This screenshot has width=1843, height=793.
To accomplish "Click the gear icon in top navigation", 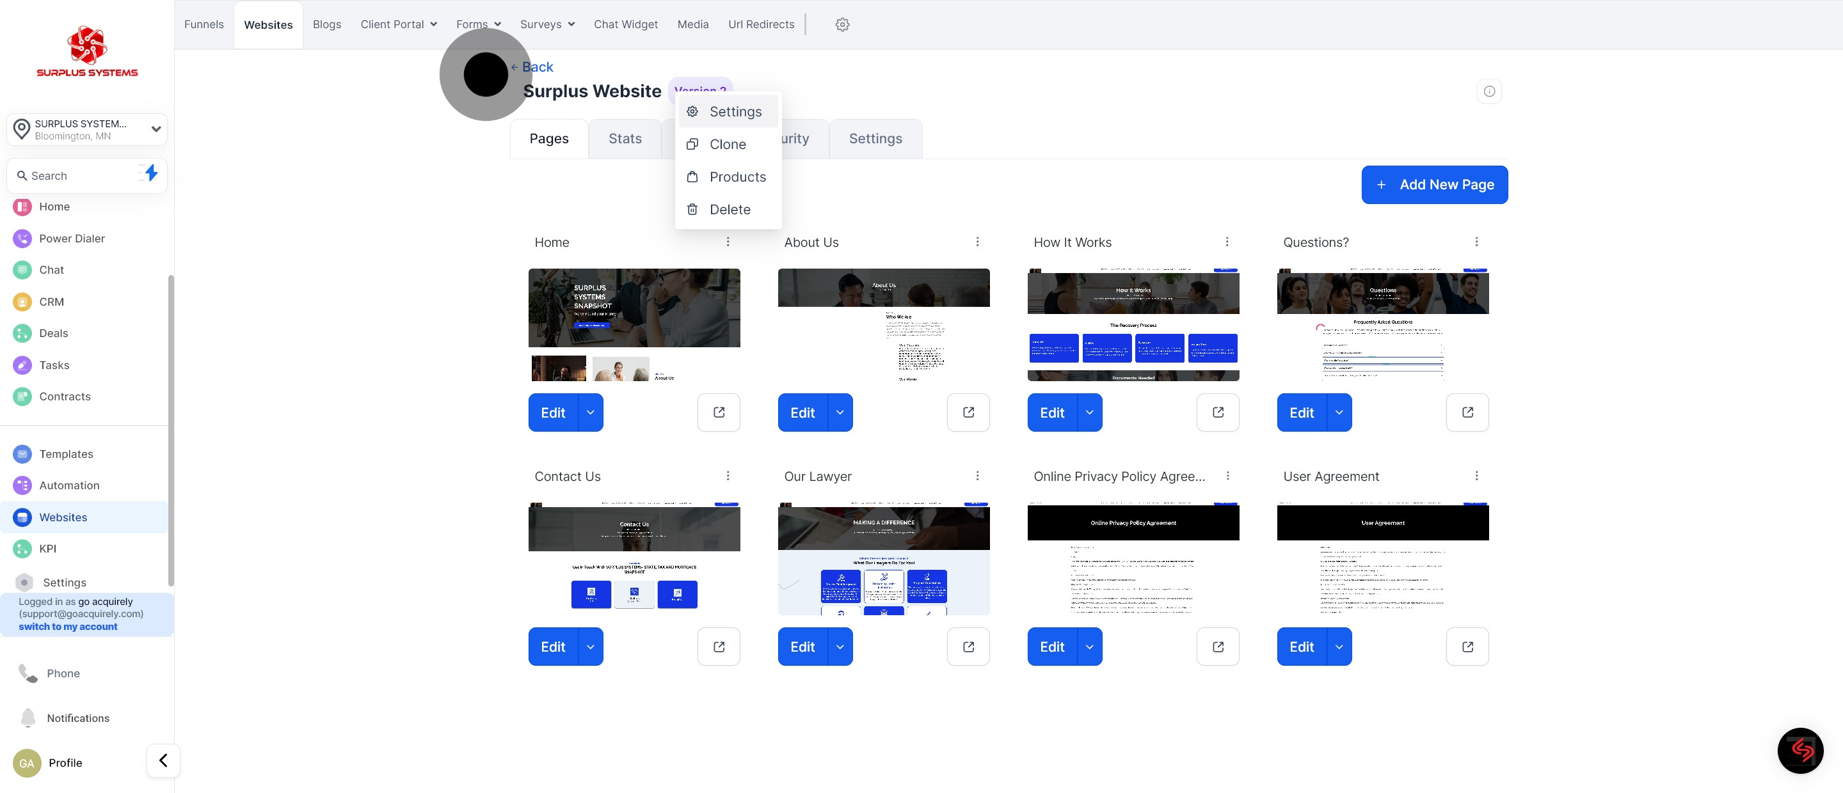I will [x=842, y=24].
